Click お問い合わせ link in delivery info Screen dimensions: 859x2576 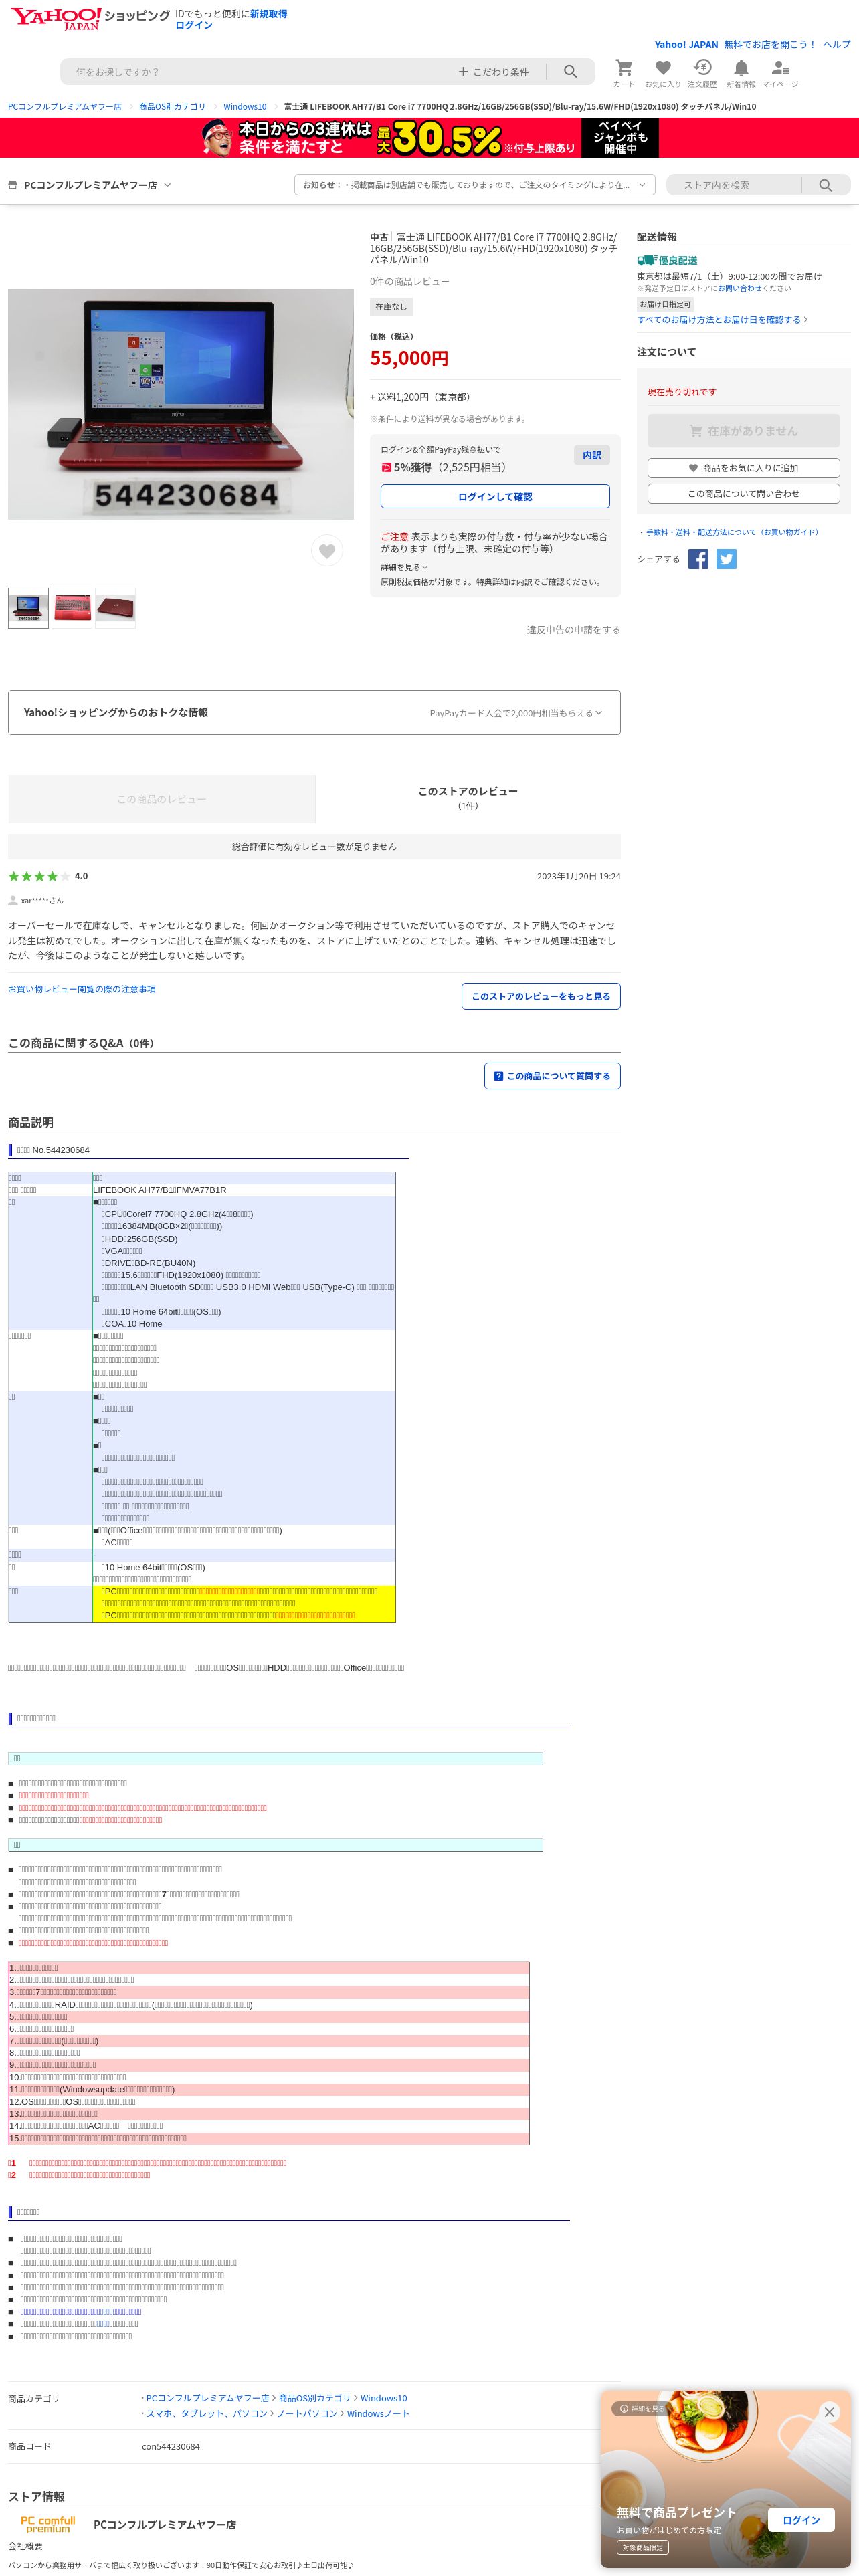tap(739, 288)
